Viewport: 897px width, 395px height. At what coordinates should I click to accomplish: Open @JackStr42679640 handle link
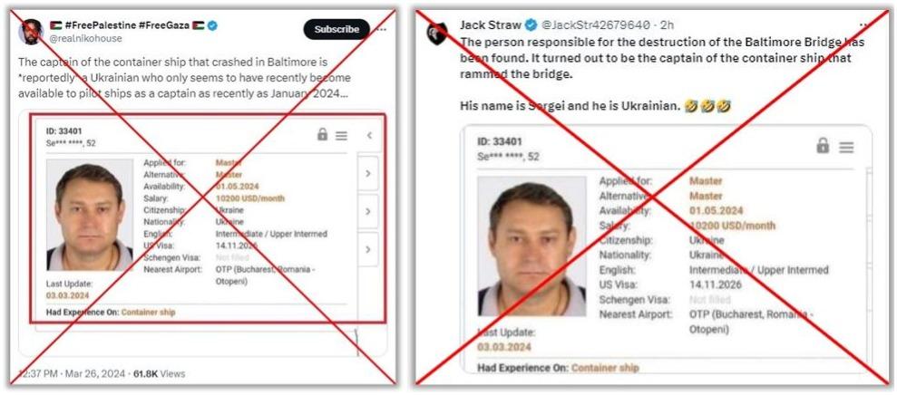[596, 24]
